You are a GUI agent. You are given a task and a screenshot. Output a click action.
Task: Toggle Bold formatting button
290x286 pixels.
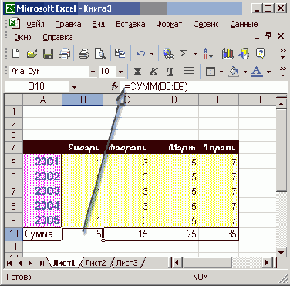click(137, 71)
